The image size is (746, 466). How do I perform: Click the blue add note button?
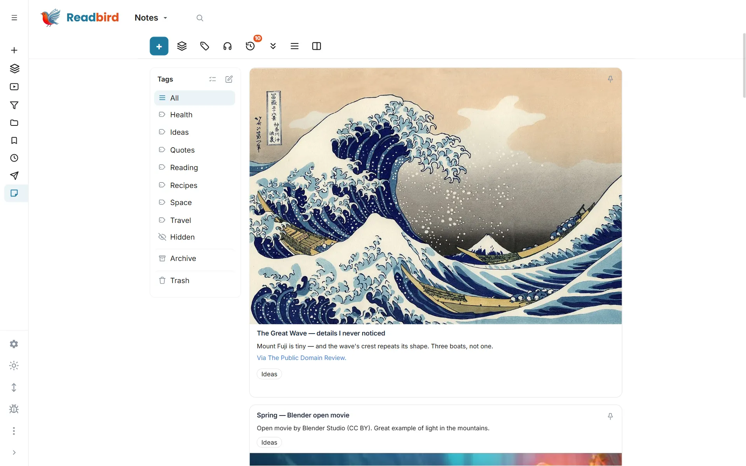point(159,46)
